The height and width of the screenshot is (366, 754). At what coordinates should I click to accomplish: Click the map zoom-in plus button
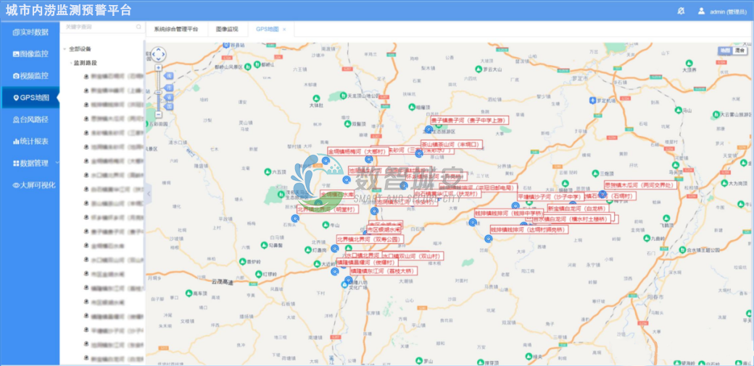(x=159, y=69)
